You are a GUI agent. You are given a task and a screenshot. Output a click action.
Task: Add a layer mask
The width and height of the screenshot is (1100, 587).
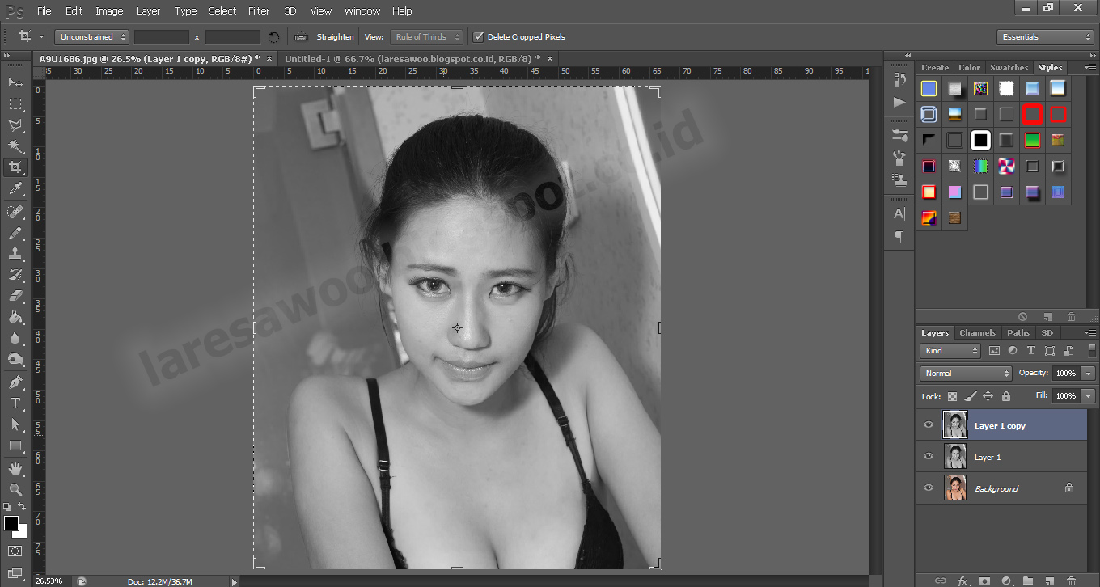[984, 581]
